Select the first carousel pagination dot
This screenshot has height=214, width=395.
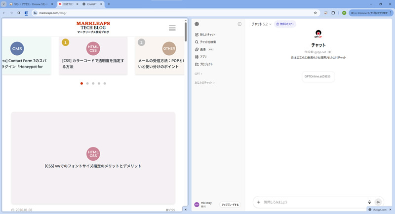[x=81, y=83]
